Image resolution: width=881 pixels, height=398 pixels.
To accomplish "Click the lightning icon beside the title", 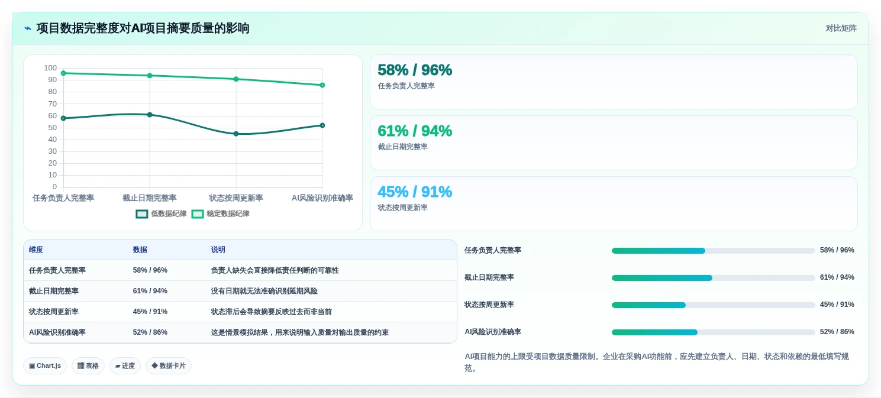I will click(x=28, y=28).
